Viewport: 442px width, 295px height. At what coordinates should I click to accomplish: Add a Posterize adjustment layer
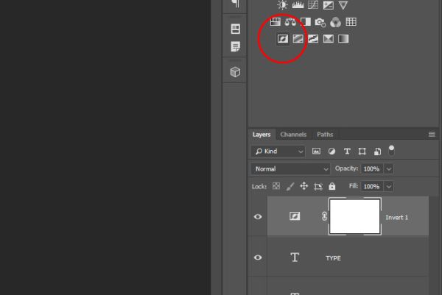[x=298, y=38]
